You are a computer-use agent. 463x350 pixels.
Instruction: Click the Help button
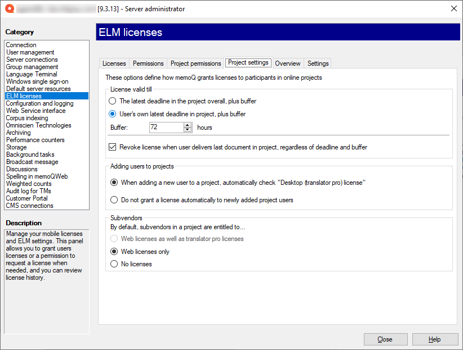coord(434,339)
